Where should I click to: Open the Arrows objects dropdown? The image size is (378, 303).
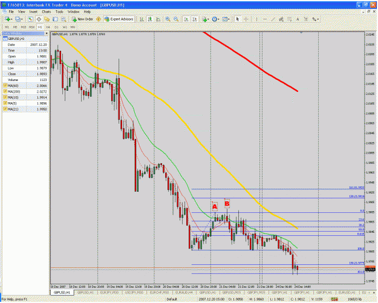tap(315, 19)
